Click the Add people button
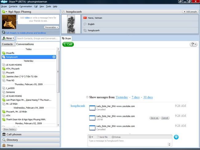200x150 pixels. [190, 12]
